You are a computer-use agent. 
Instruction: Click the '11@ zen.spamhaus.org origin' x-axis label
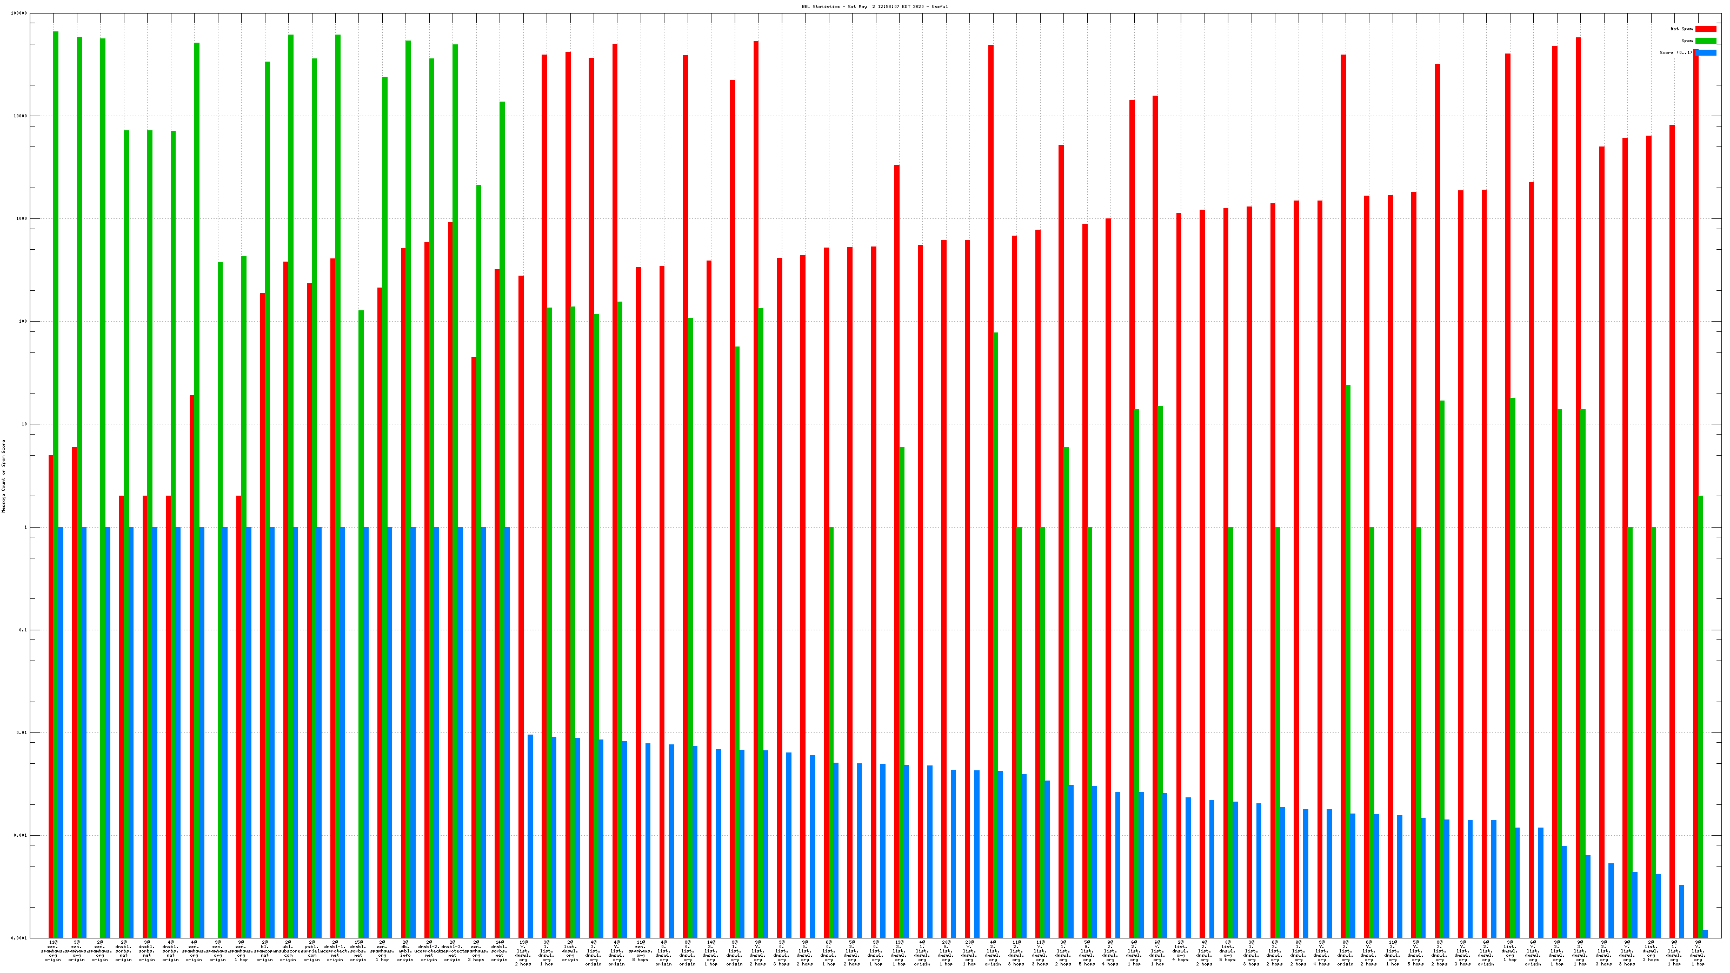[x=53, y=951]
